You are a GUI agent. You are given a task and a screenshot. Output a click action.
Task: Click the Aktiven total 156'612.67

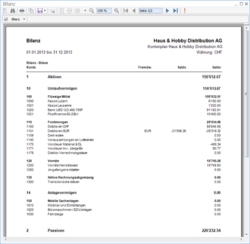point(211,77)
